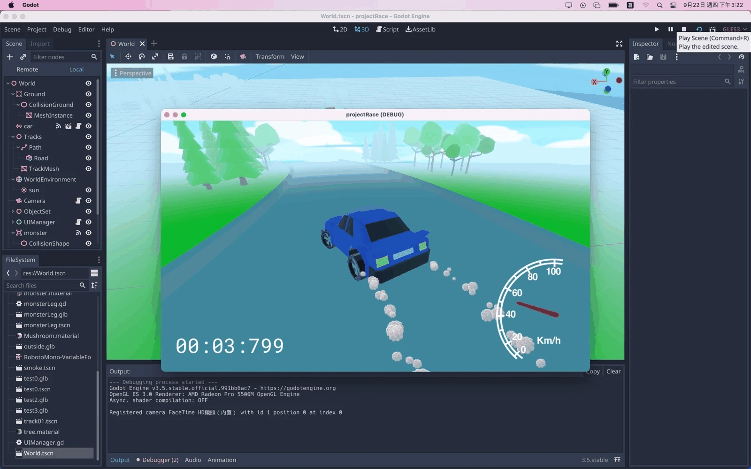Open the Project menu

[37, 29]
